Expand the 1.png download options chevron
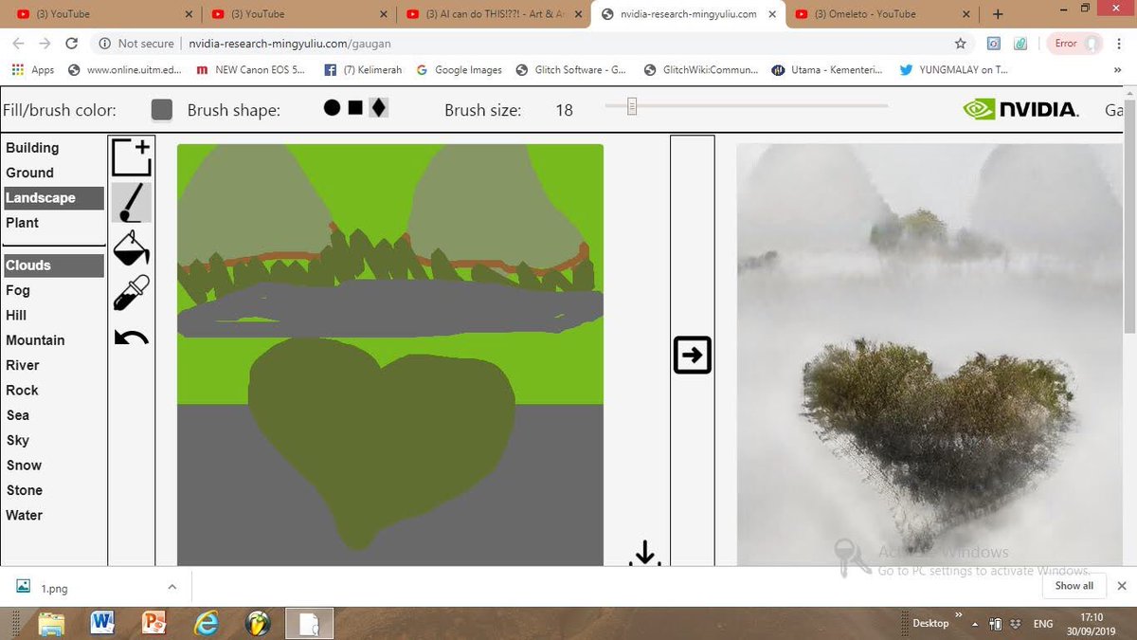1137x640 pixels. pos(171,588)
